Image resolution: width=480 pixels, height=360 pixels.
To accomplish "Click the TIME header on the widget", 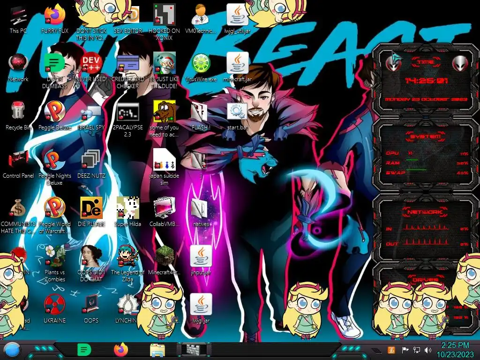I will [426, 62].
